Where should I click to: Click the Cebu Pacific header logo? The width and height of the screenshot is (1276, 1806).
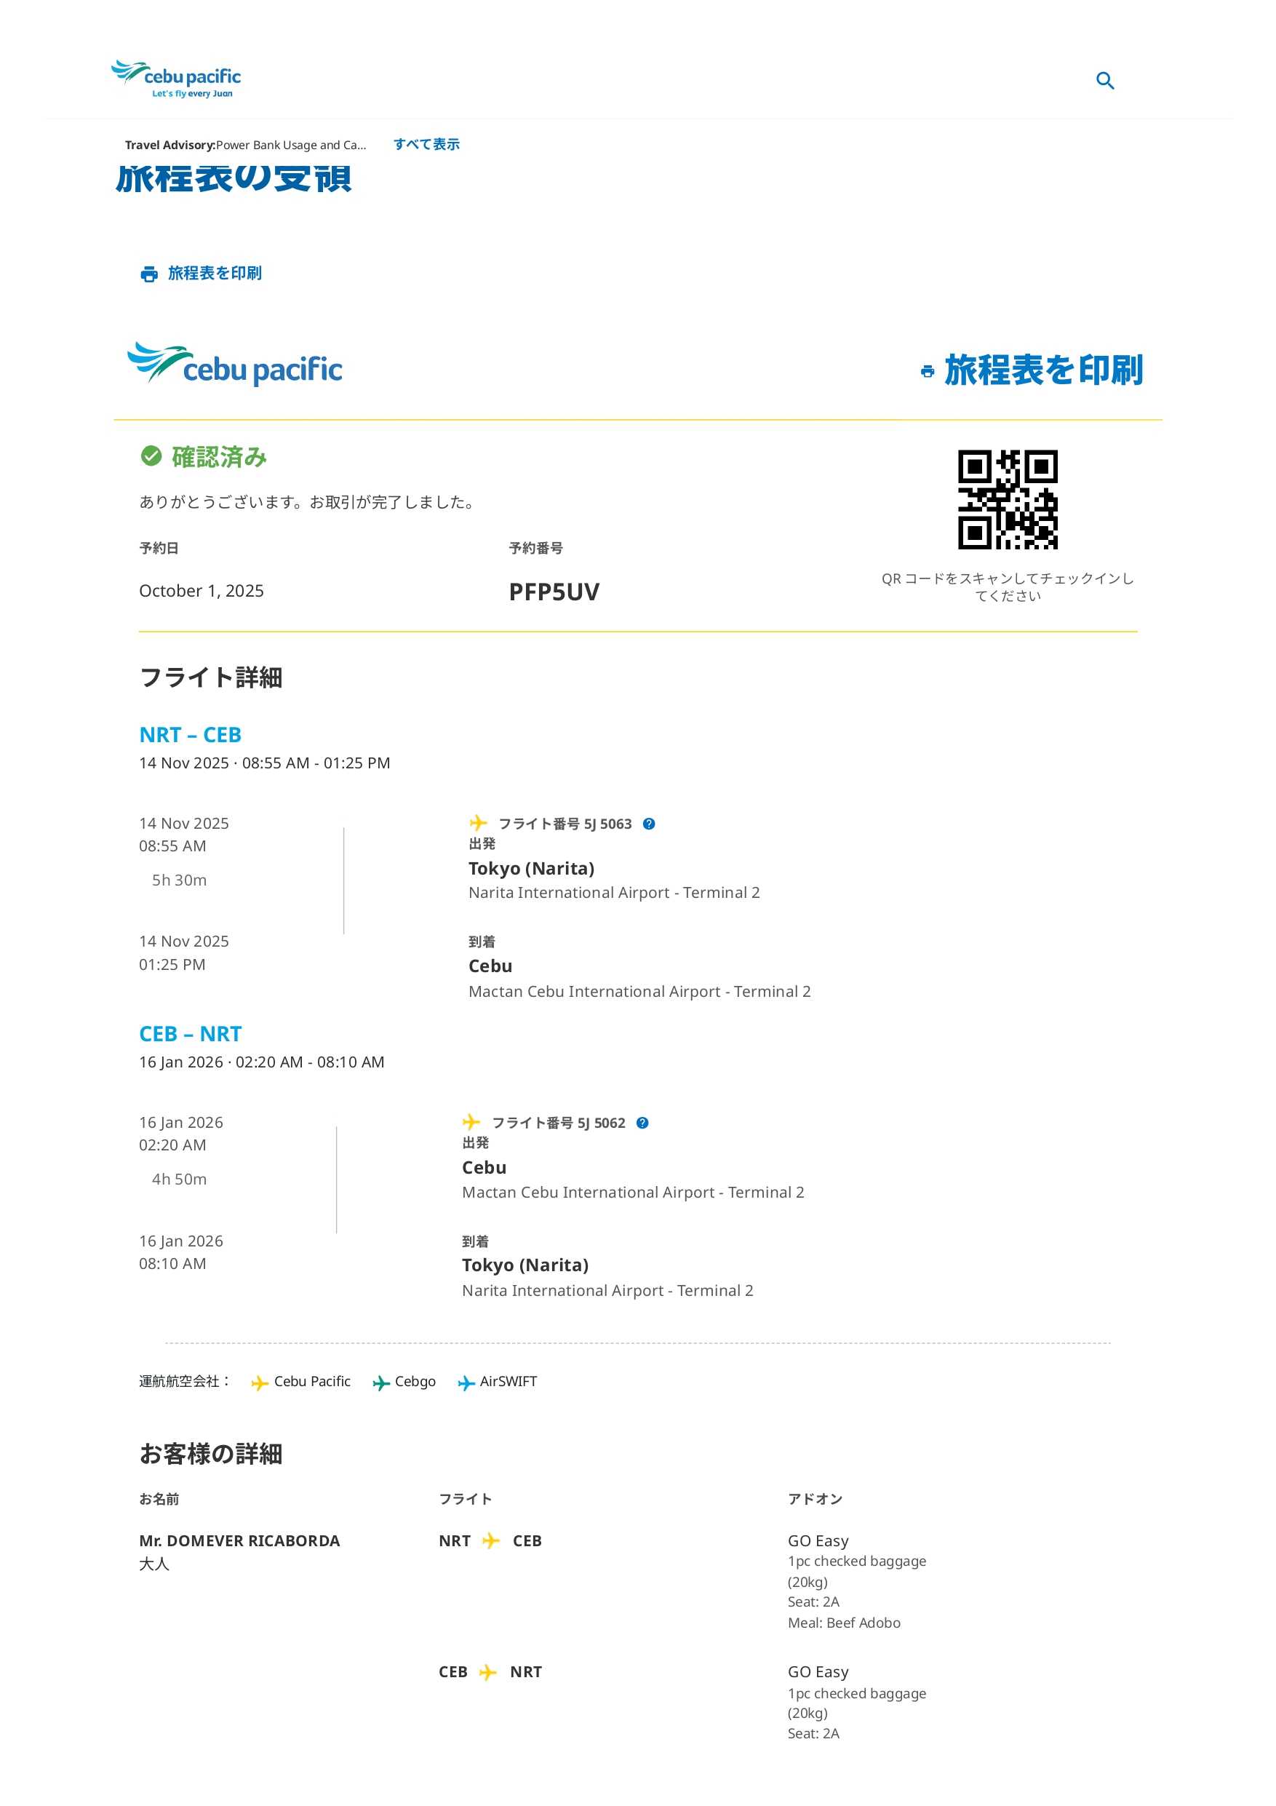[x=176, y=79]
